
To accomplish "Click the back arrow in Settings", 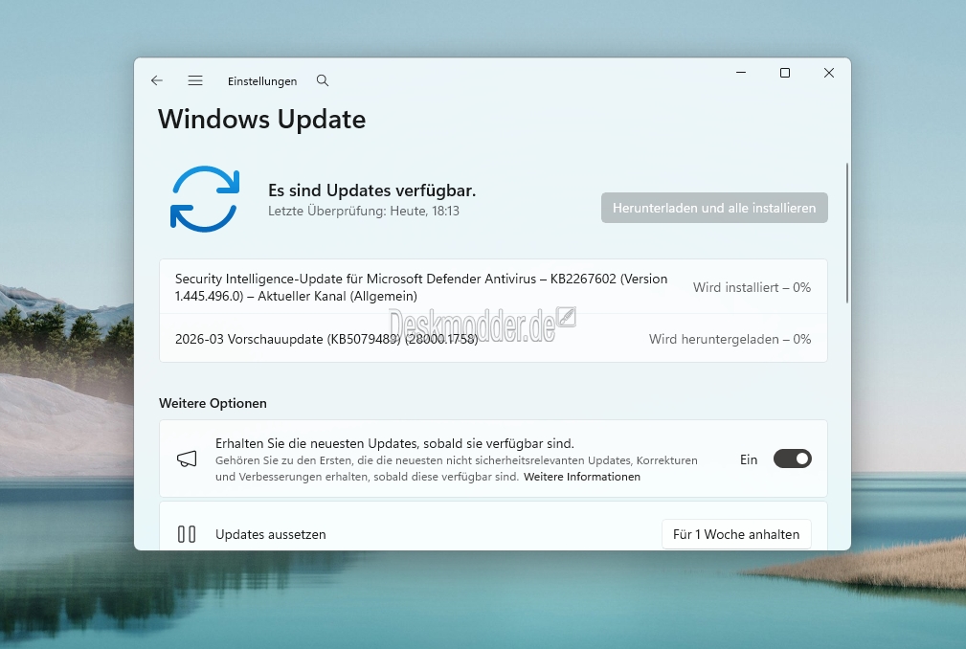I will (157, 81).
